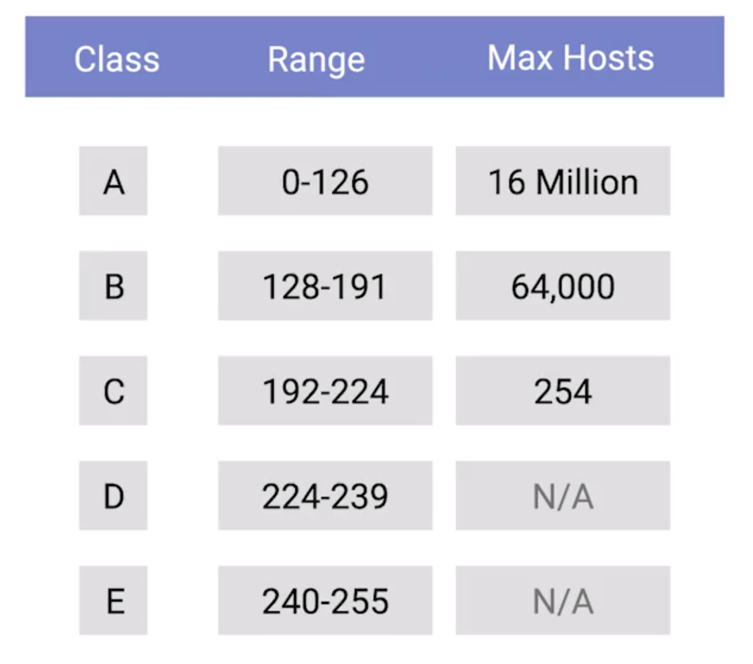Image resolution: width=753 pixels, height=664 pixels.
Task: Click the 64,000 hosts cell
Action: 563,286
